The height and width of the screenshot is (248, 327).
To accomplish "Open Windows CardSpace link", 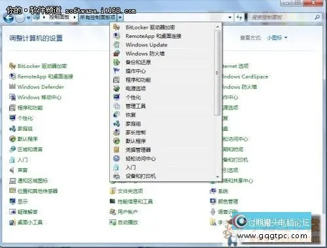I will tap(245, 77).
